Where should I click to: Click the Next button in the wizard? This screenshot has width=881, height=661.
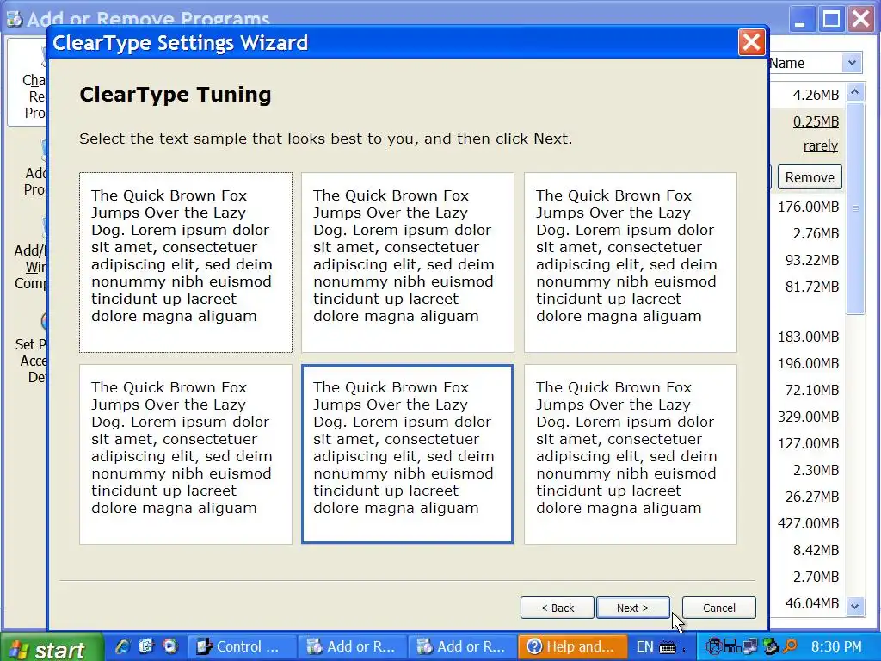[x=632, y=608]
